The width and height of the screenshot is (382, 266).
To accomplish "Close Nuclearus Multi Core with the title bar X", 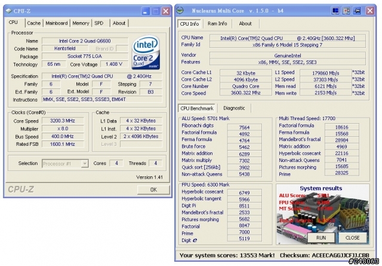I will [x=370, y=11].
